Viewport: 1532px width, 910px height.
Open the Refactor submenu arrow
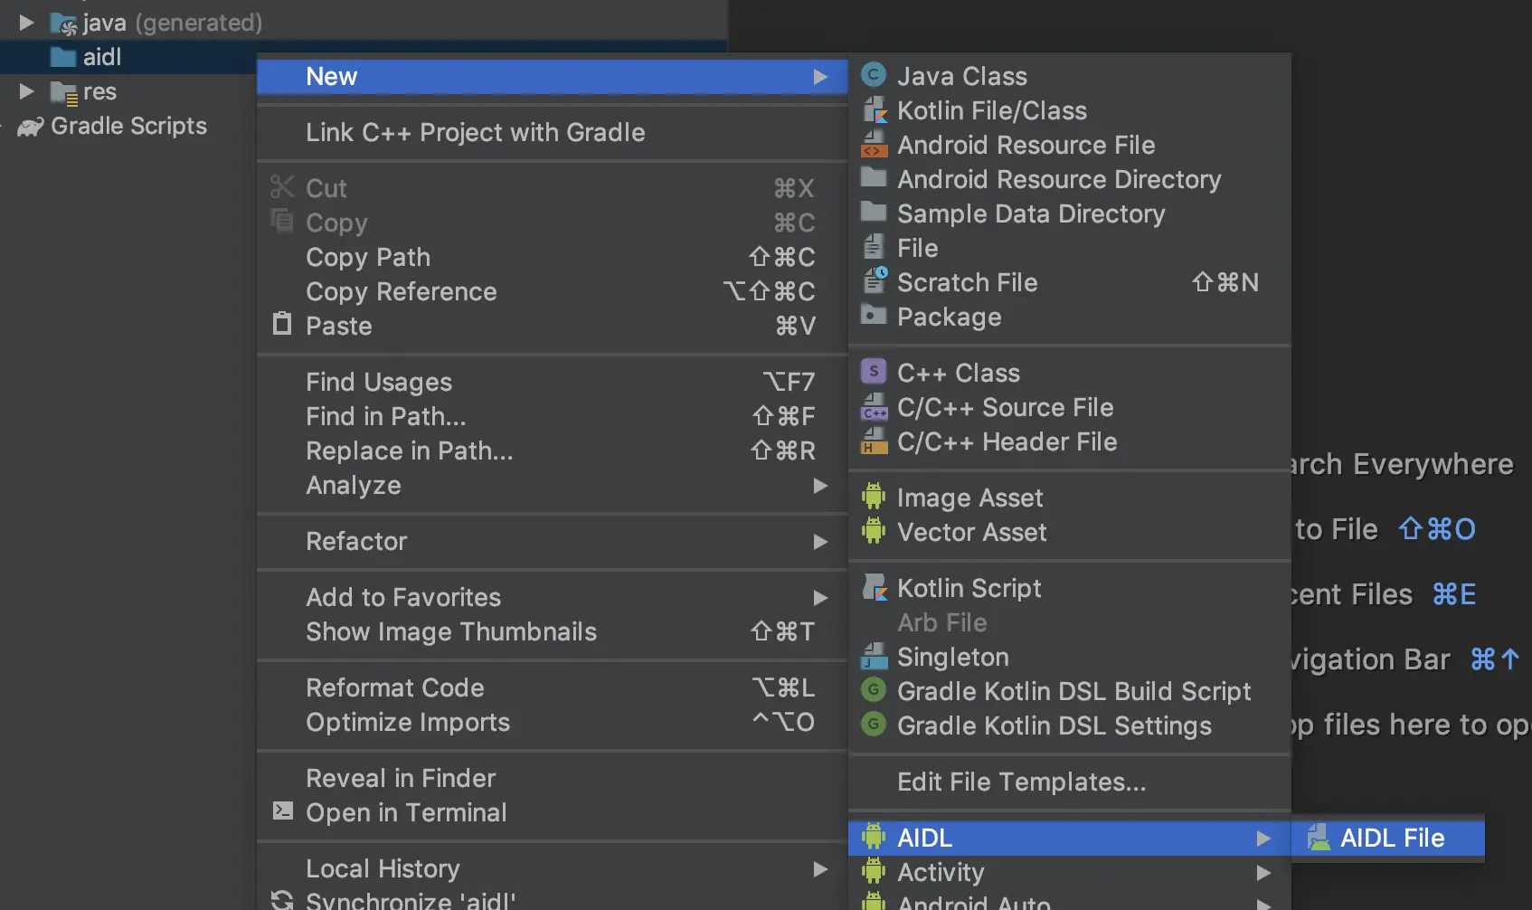820,541
